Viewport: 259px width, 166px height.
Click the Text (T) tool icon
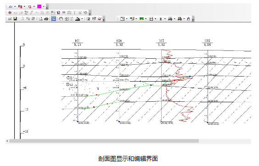tap(75, 13)
